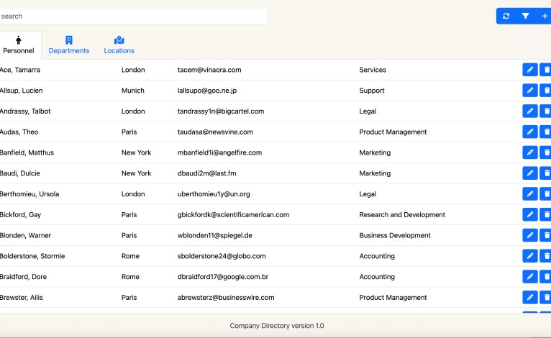Screen dimensions: 551x338
Task: Open the Locations tab
Action: point(119,45)
